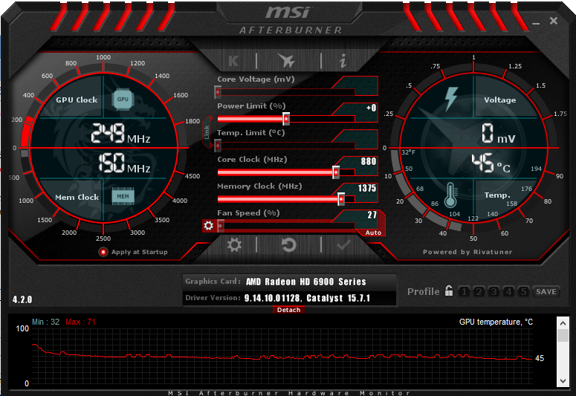Click the GPU temperature graph
The height and width of the screenshot is (396, 576).
click(282, 356)
